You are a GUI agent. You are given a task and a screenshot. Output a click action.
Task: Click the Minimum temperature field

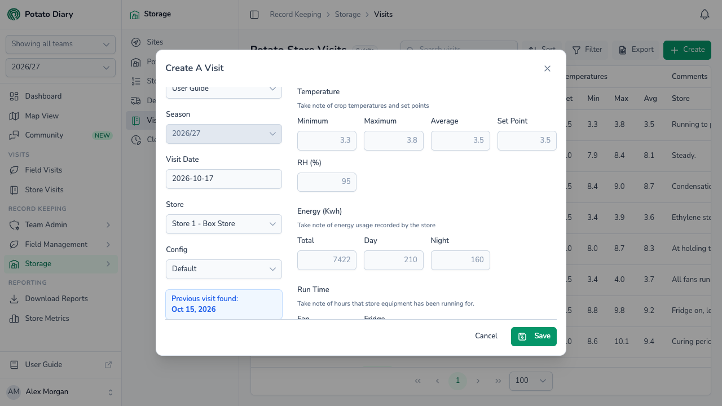coord(327,140)
